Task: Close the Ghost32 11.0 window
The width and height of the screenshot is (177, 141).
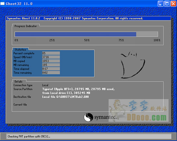Action: (173, 4)
